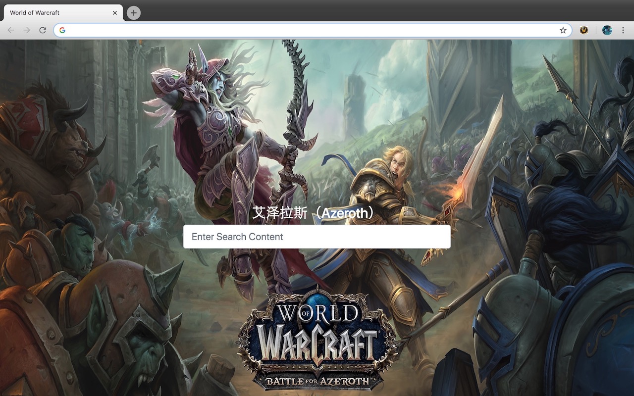Image resolution: width=634 pixels, height=396 pixels.
Task: Open the World of Warcraft extension icon
Action: 584,30
